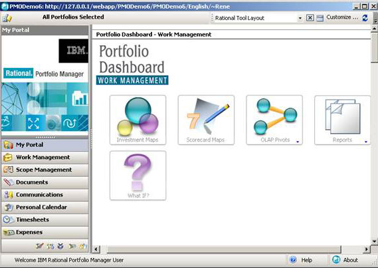Open Scope Management section

(x=45, y=170)
